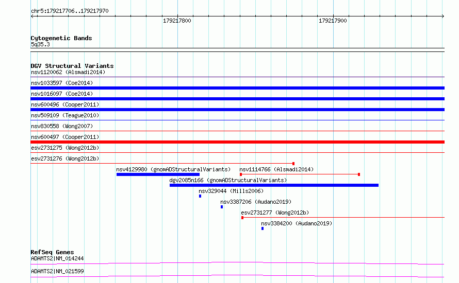The height and width of the screenshot is (283, 459).
Task: Click the chr5:179217706..179217970 region label
Action: tap(70, 11)
